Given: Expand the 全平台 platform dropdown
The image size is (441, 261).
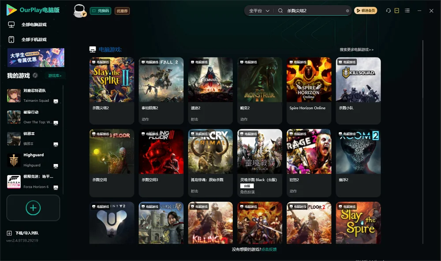Looking at the screenshot, I should (259, 11).
